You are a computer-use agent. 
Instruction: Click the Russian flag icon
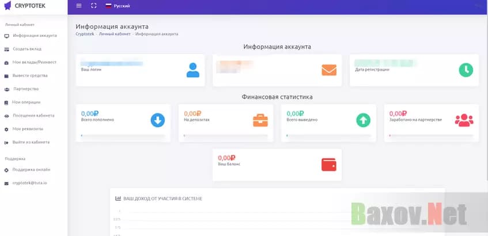(108, 6)
